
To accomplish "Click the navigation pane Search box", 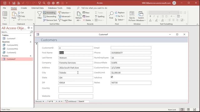I will 16,32.
